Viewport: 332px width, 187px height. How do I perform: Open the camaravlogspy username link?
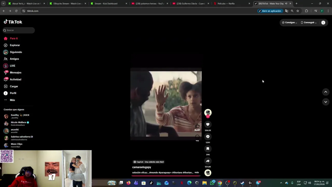[x=142, y=167]
